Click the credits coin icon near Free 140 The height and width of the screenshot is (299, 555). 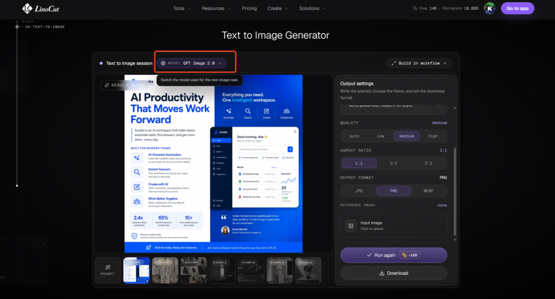[x=415, y=9]
